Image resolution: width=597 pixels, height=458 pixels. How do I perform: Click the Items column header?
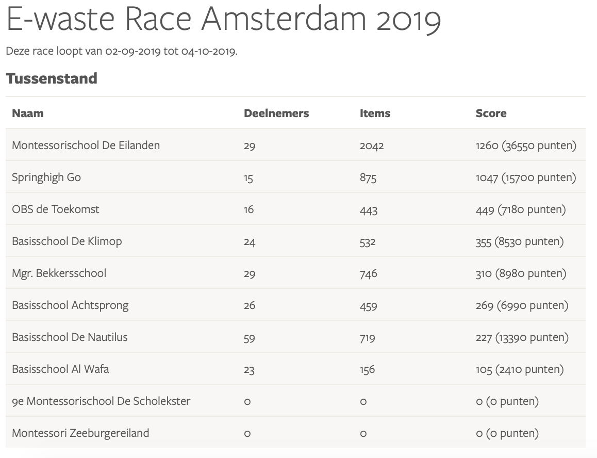coord(375,113)
